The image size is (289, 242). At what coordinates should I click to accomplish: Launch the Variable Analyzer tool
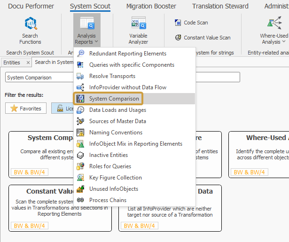(138, 31)
